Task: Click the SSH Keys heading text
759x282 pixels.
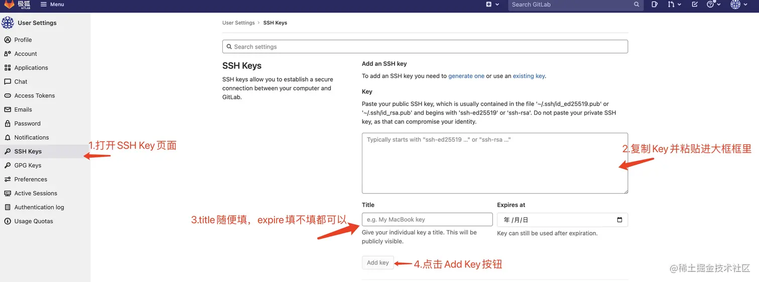Action: 242,66
